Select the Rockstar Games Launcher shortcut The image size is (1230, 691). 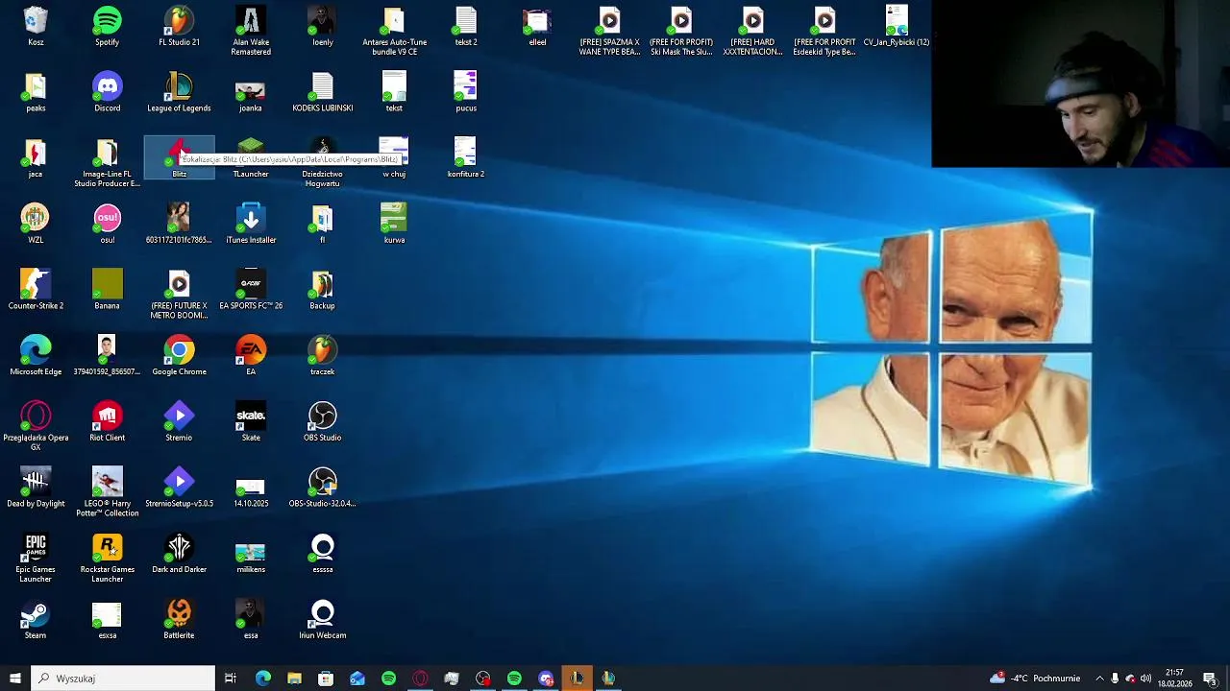(x=107, y=559)
